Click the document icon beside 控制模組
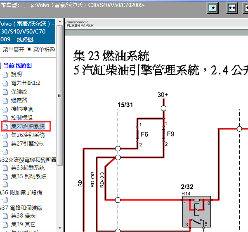 [5, 118]
